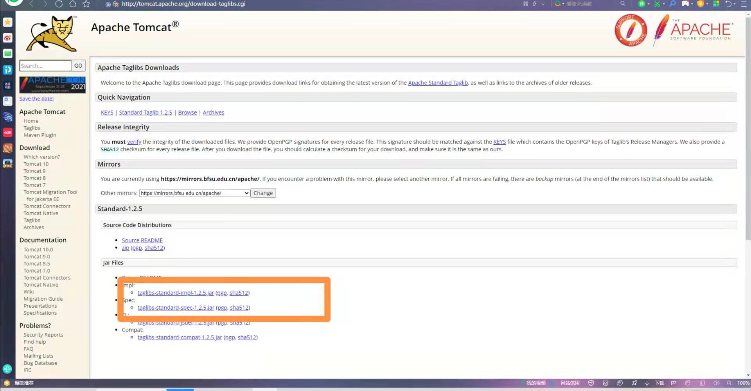
Task: Open sidebar Home menu item
Action: pyautogui.click(x=31, y=121)
